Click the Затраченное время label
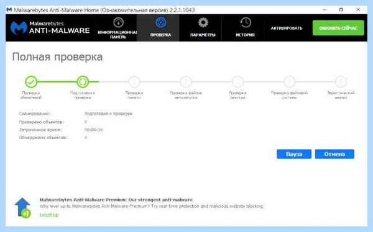 pyautogui.click(x=40, y=130)
